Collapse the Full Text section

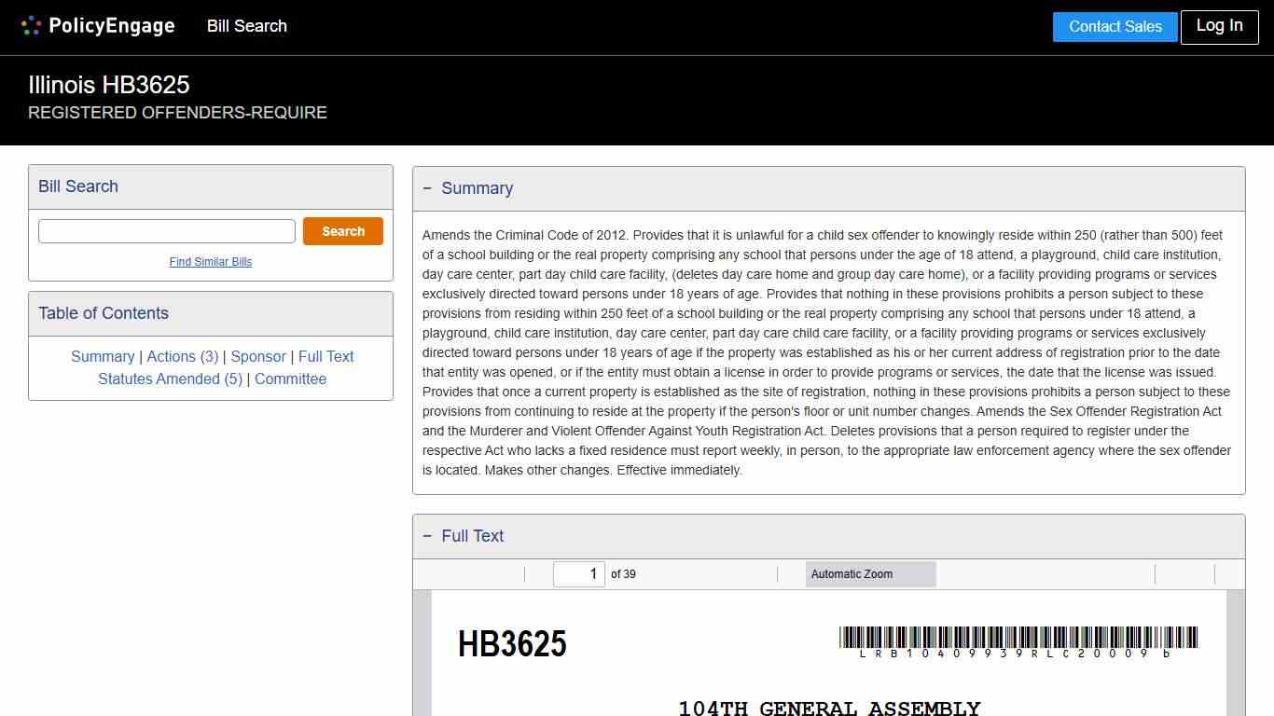[428, 535]
